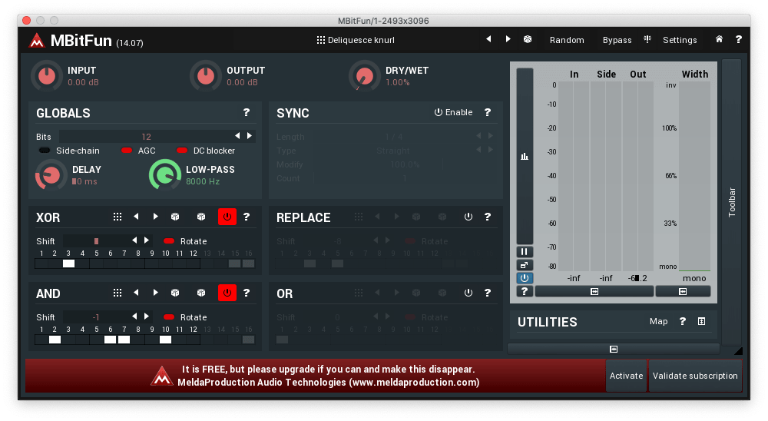The height and width of the screenshot is (421, 768).
Task: Collapse panel below UTILITIES
Action: 614,349
